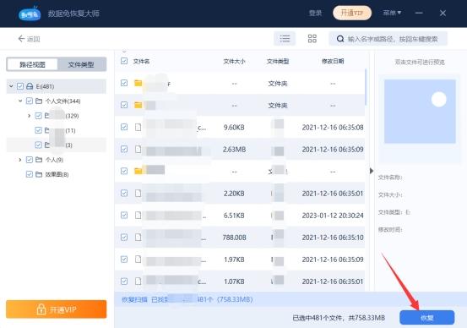Uncheck the 9.60KB file checkbox
The width and height of the screenshot is (467, 328).
point(124,127)
